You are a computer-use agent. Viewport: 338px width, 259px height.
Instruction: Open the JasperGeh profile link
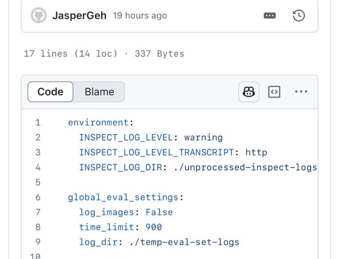pyautogui.click(x=80, y=16)
